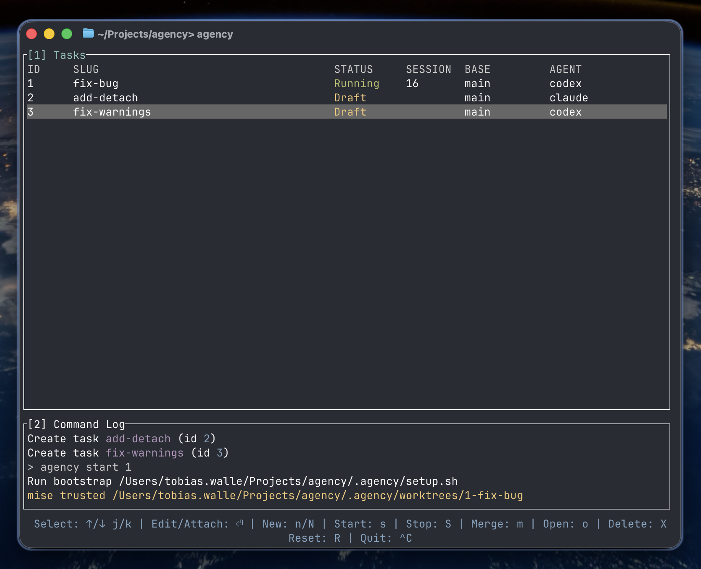
Task: Click the yellow minimize window button
Action: pos(49,34)
